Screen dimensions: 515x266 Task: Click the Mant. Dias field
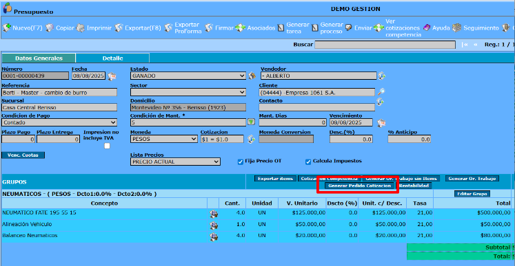coord(292,122)
